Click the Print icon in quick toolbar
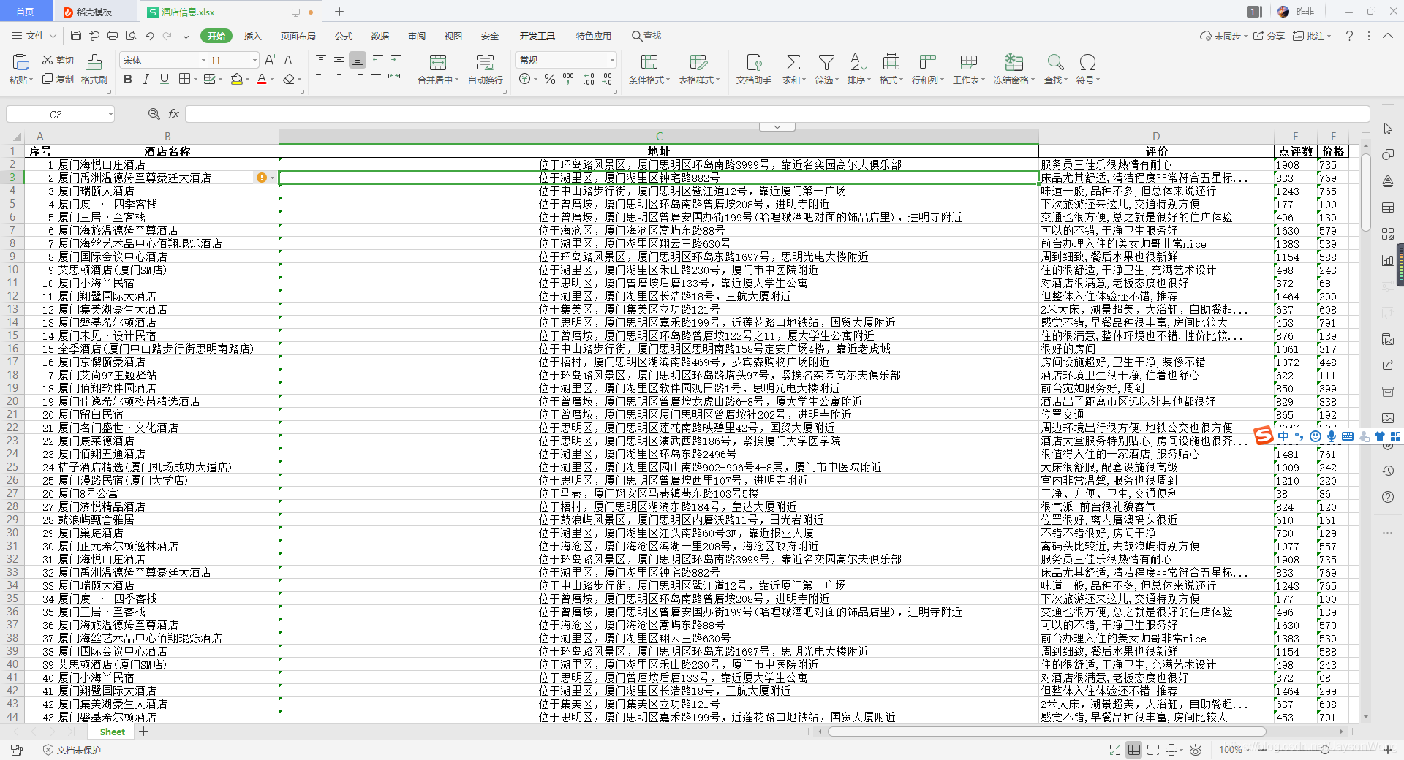Image resolution: width=1404 pixels, height=760 pixels. [113, 36]
